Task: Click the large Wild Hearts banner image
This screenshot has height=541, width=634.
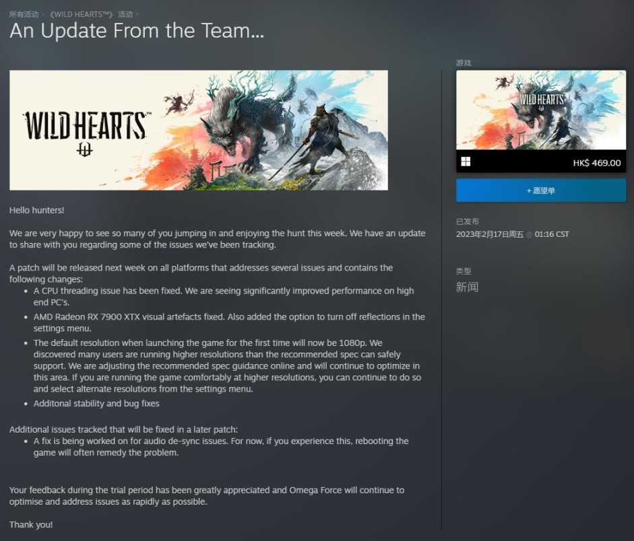Action: coord(199,130)
